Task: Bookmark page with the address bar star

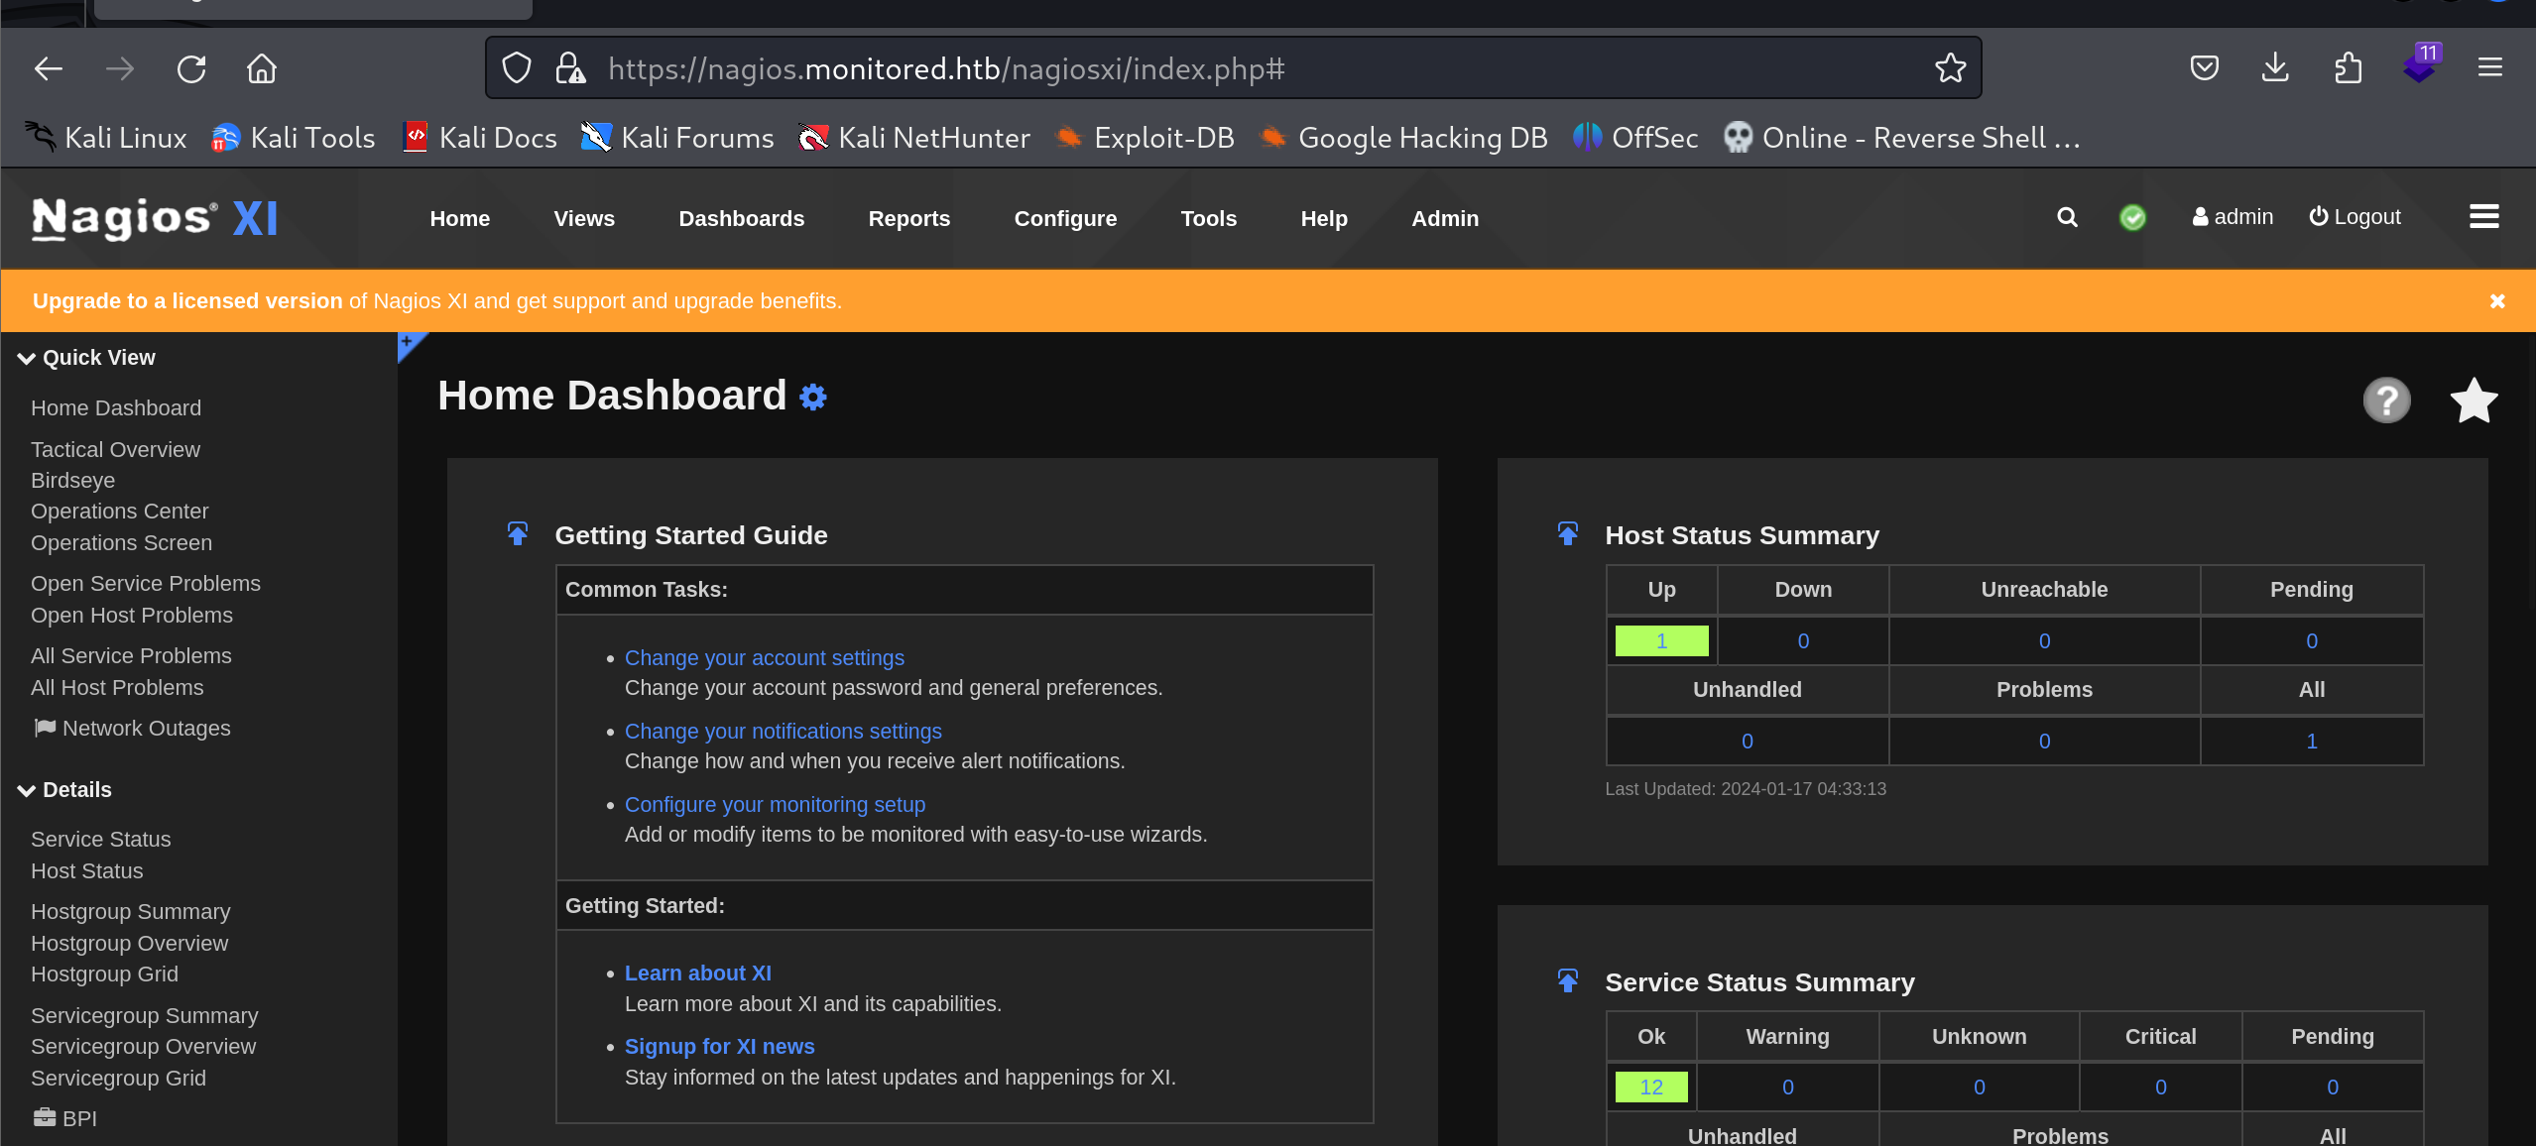Action: [x=1950, y=68]
